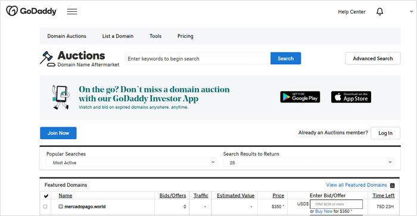Sort by Estimated Value column
The image size is (417, 216).
[x=236, y=196]
